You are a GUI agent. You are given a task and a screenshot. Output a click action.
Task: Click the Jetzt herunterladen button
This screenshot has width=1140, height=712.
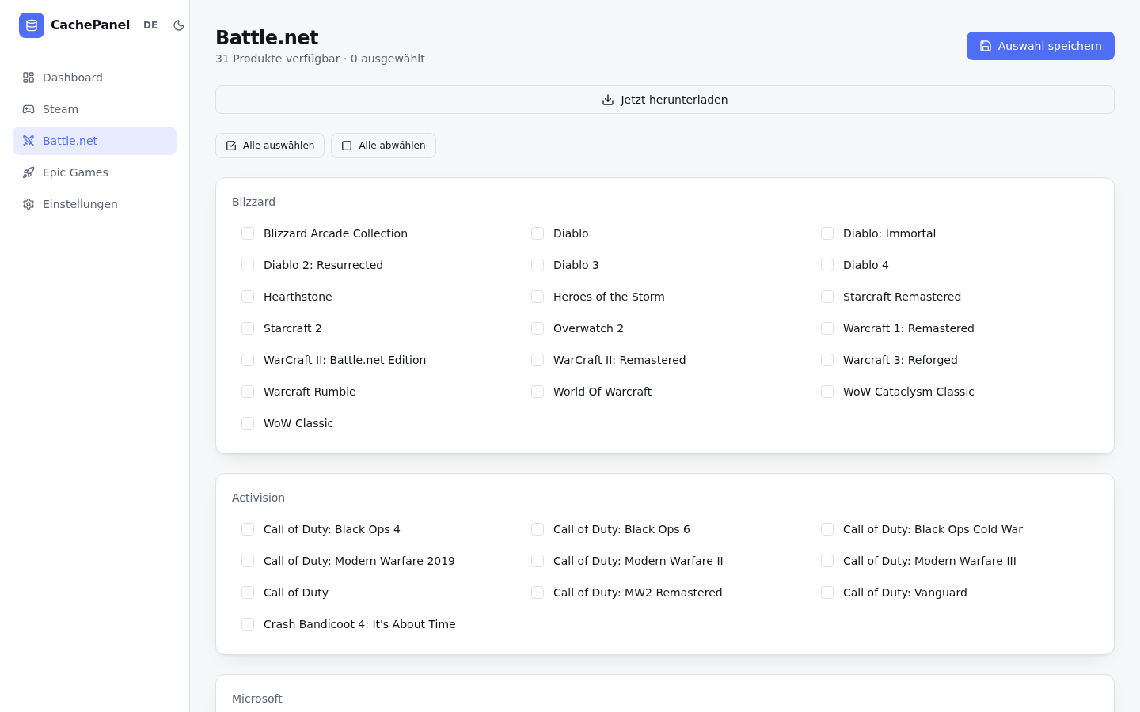coord(665,100)
